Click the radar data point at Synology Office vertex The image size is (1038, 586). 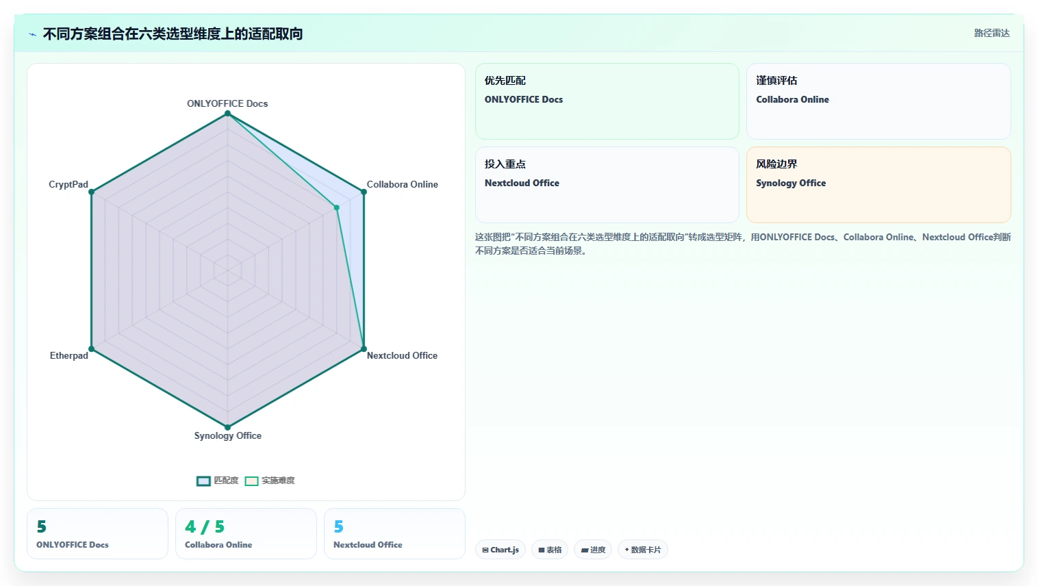click(227, 427)
